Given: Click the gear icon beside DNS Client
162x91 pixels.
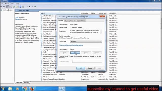Looking at the screenshot, I should point(42,77).
